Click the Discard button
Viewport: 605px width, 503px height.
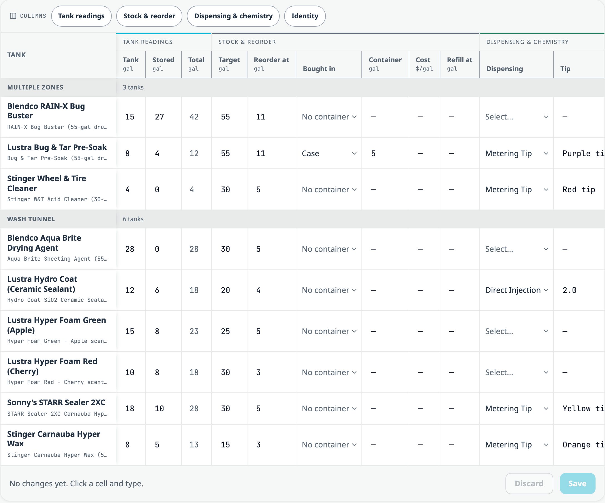click(x=529, y=484)
